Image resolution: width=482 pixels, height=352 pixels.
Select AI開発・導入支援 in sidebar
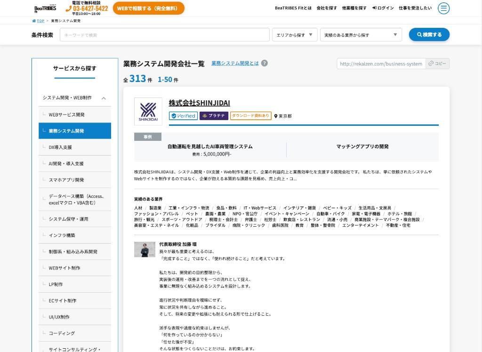[x=75, y=164]
